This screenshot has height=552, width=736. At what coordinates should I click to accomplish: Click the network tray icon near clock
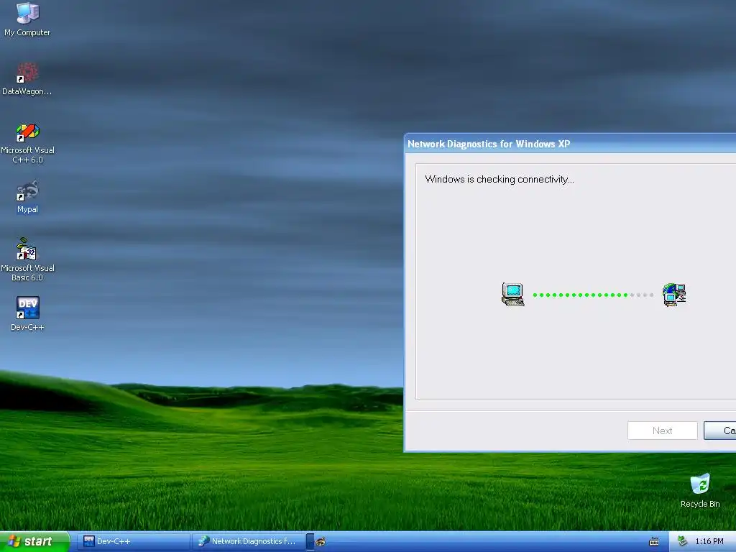pyautogui.click(x=682, y=541)
